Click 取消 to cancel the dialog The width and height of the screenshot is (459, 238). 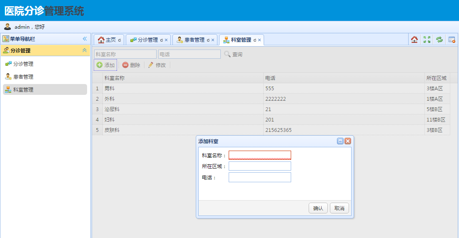click(x=339, y=208)
